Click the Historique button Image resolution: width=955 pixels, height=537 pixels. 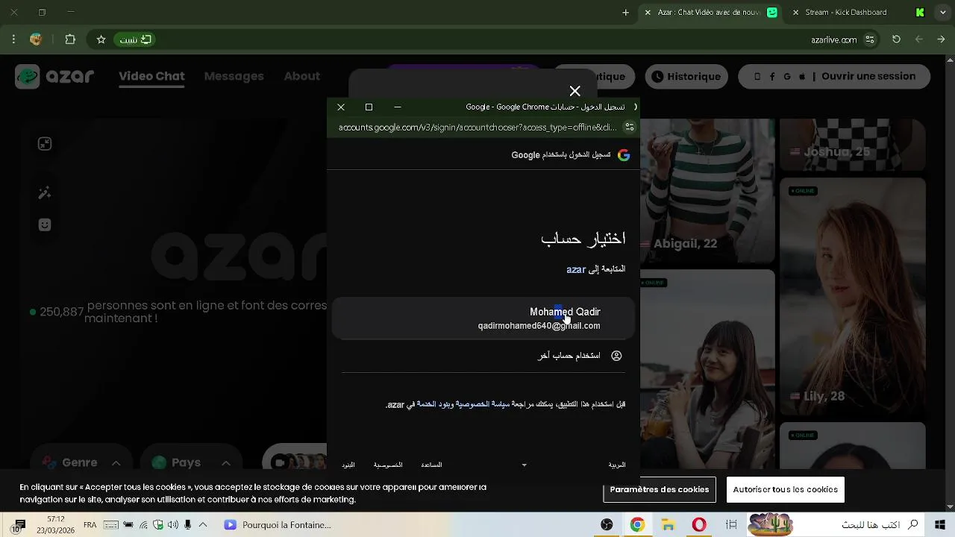pyautogui.click(x=686, y=76)
